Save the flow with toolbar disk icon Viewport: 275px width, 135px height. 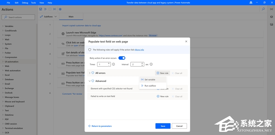41,9
